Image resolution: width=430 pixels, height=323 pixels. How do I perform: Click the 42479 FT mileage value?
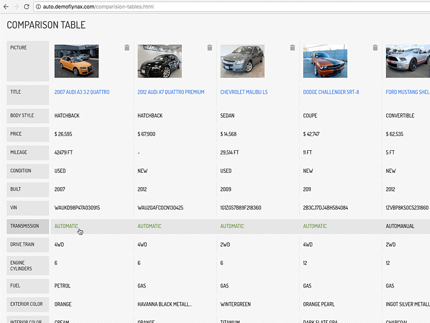click(x=63, y=152)
